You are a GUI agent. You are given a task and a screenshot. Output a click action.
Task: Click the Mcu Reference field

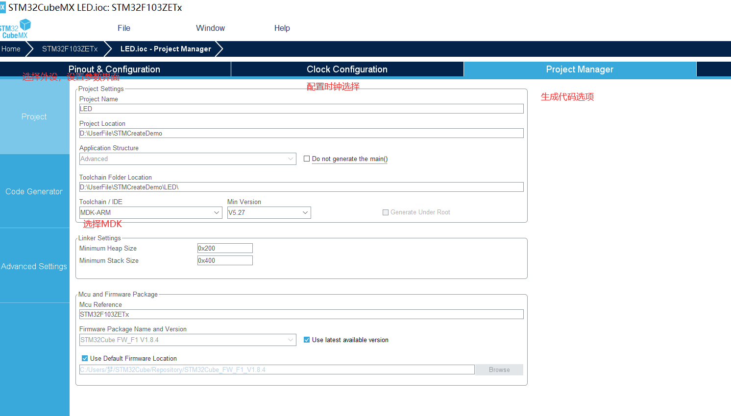301,314
